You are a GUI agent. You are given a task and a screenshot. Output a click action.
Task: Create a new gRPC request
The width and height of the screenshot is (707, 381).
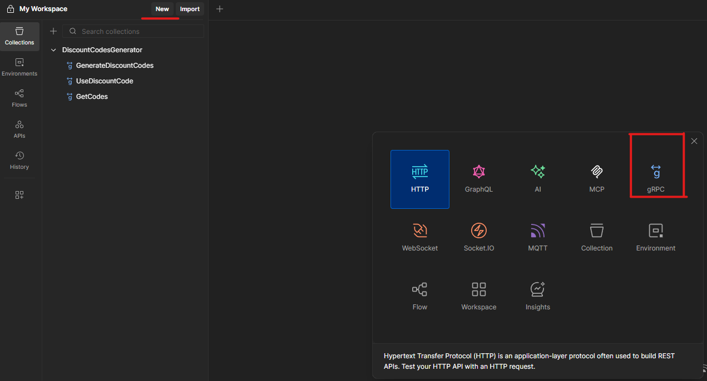click(656, 179)
